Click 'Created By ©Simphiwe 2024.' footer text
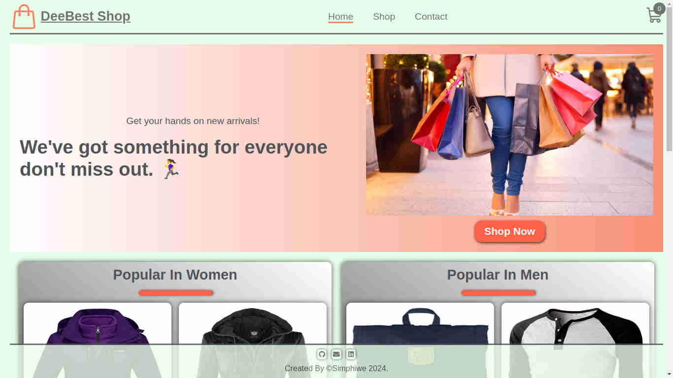 click(x=336, y=368)
